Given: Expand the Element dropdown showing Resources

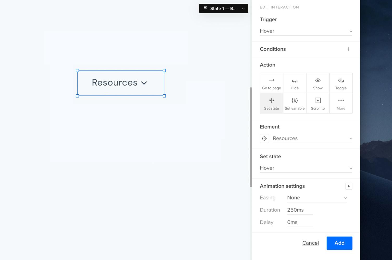Looking at the screenshot, I should [x=313, y=139].
